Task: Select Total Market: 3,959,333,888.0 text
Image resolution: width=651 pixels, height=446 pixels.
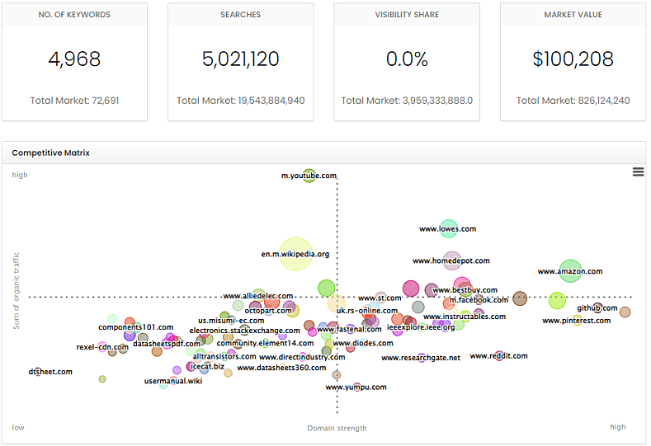Action: pos(407,101)
